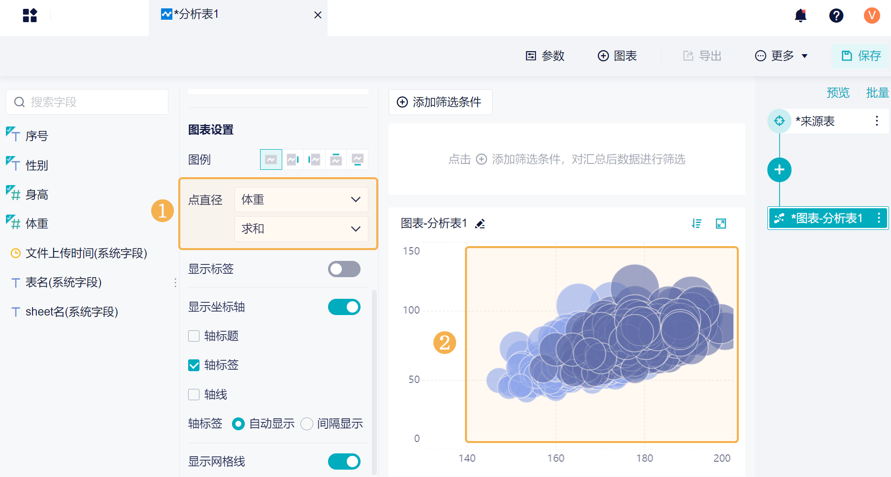Click the chart sort icon
This screenshot has height=477, width=891.
[696, 224]
